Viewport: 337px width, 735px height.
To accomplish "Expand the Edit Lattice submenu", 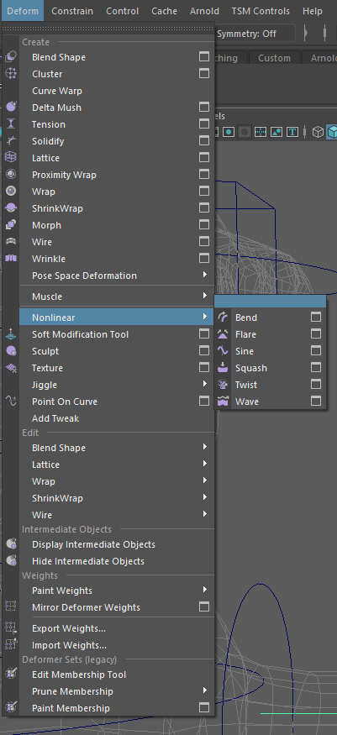I will tap(205, 464).
